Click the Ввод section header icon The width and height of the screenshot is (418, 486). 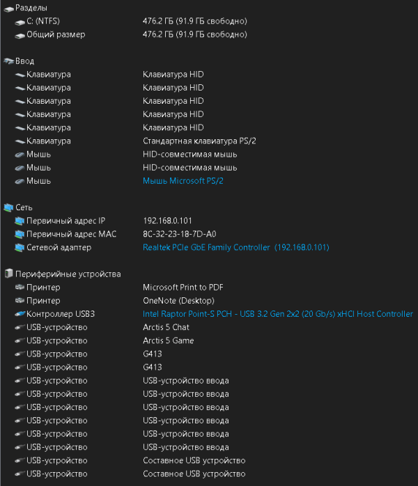8,61
